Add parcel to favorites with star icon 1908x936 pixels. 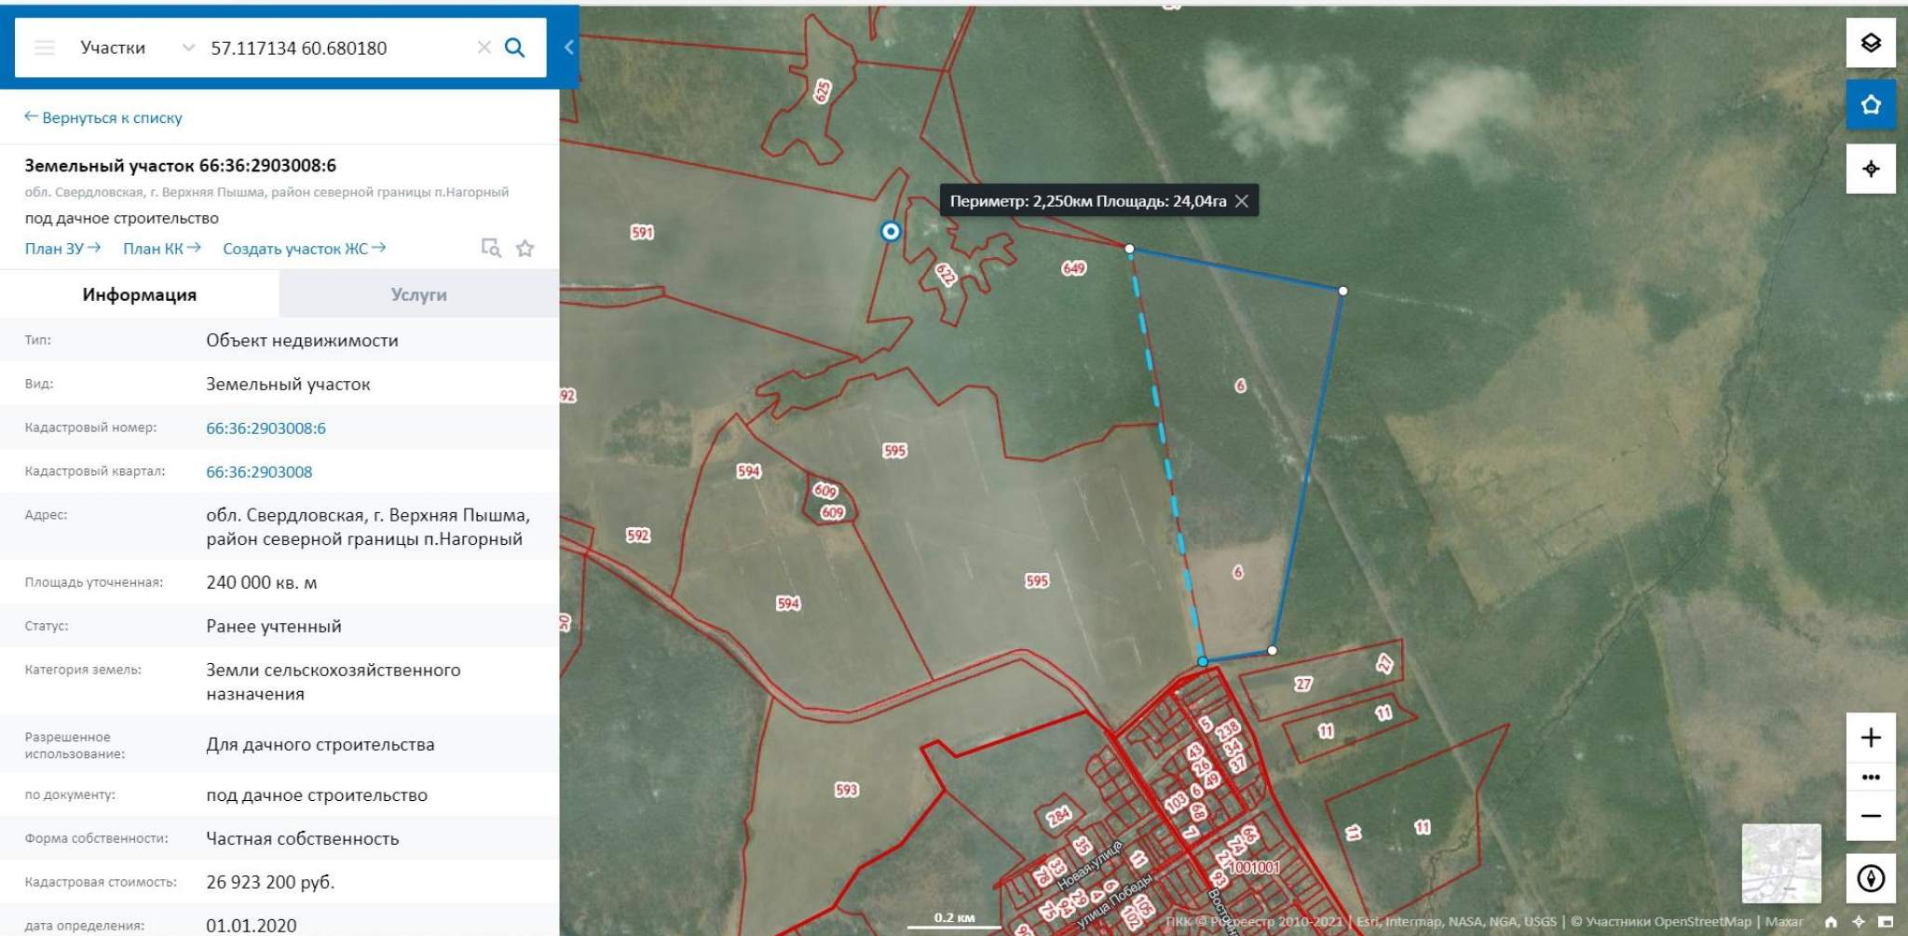pos(525,248)
